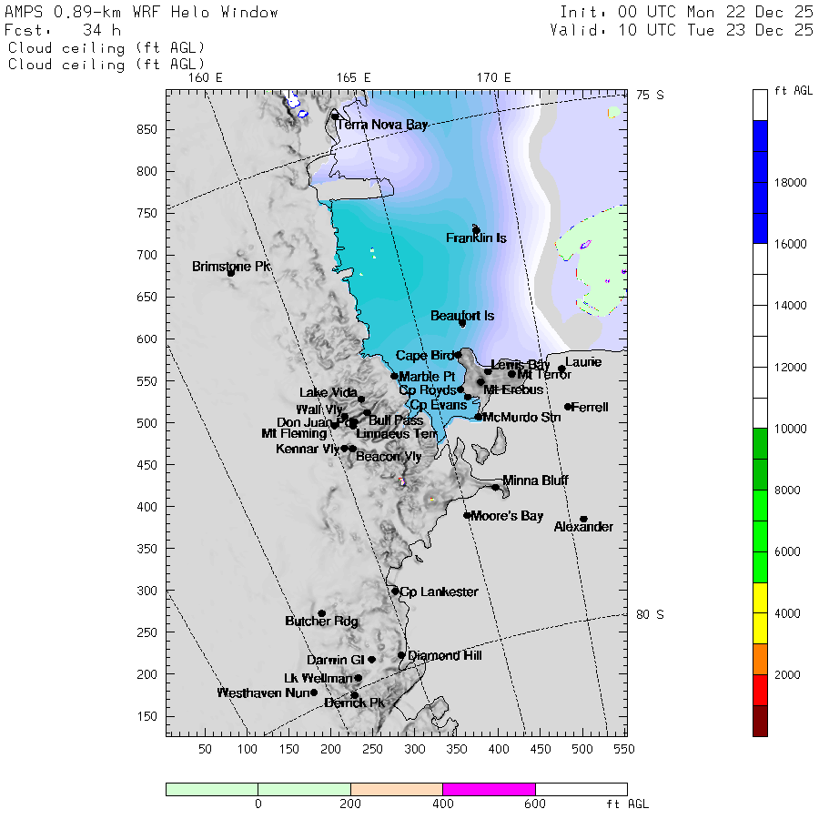Click the orange 2000 ft colorbar segment
Viewport: 819px width, 819px height.
[760, 659]
